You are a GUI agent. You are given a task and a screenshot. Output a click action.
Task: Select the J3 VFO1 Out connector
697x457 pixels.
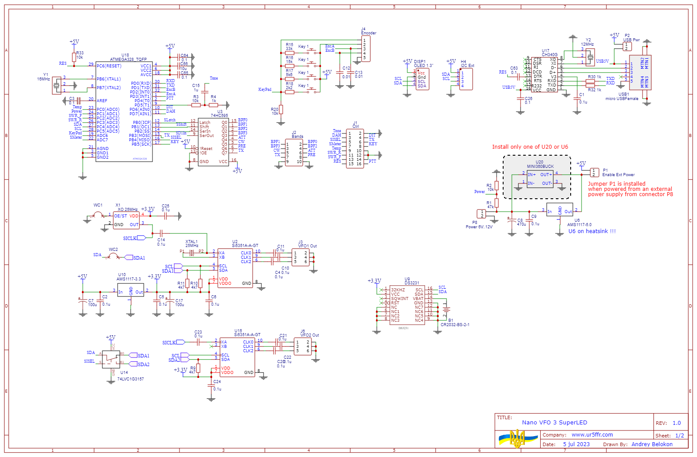point(301,257)
